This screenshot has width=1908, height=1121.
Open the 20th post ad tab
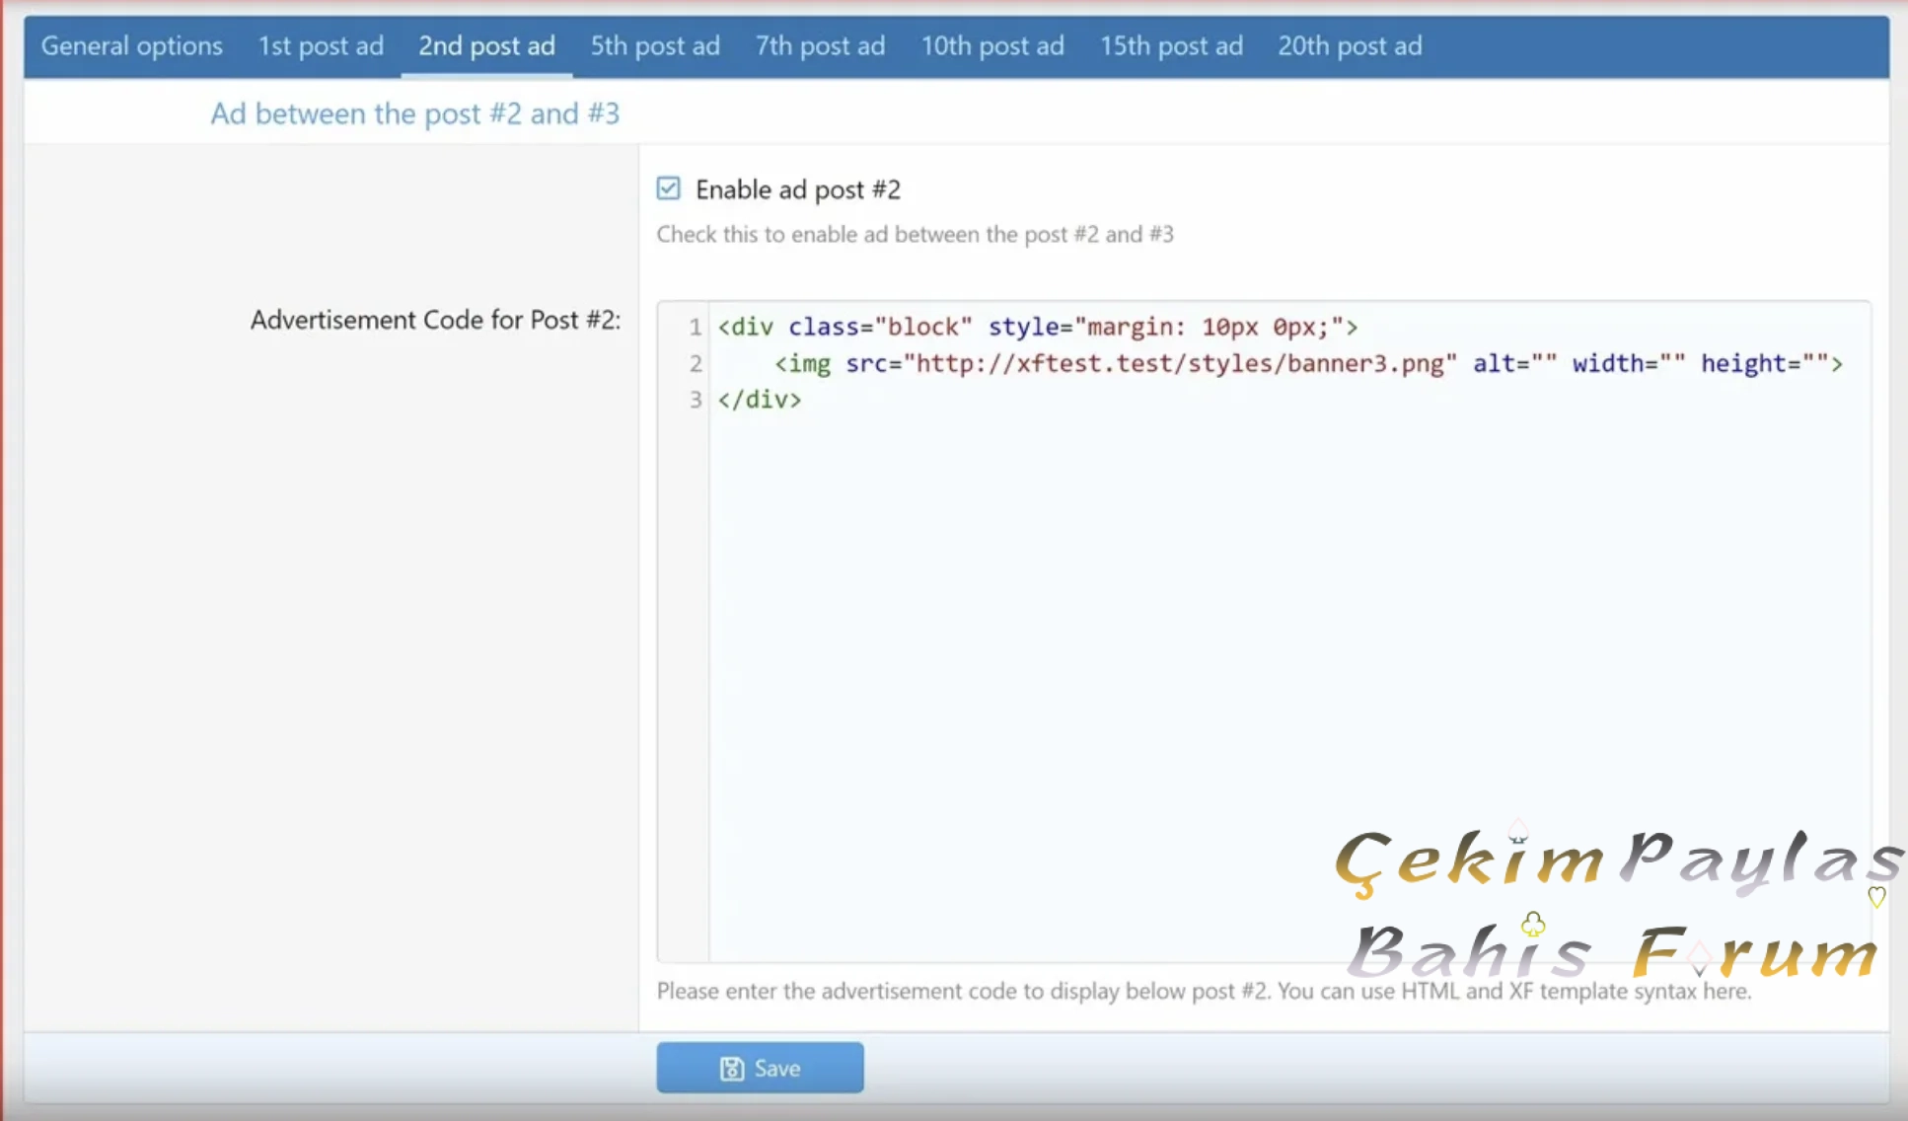[x=1350, y=45]
